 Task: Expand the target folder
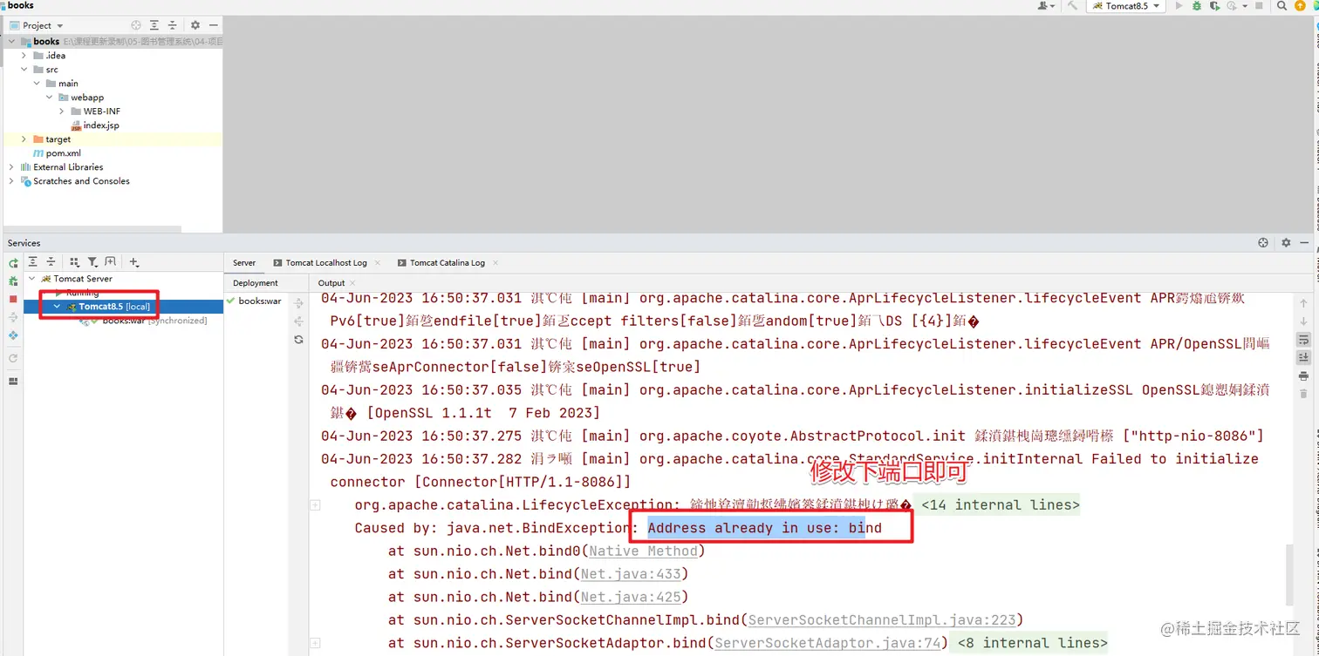tap(24, 139)
